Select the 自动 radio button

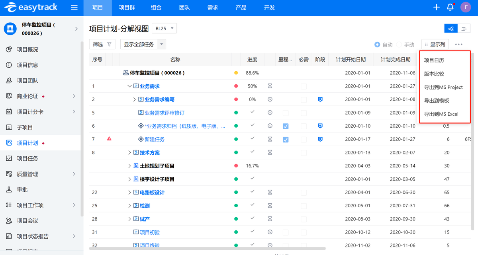point(377,45)
